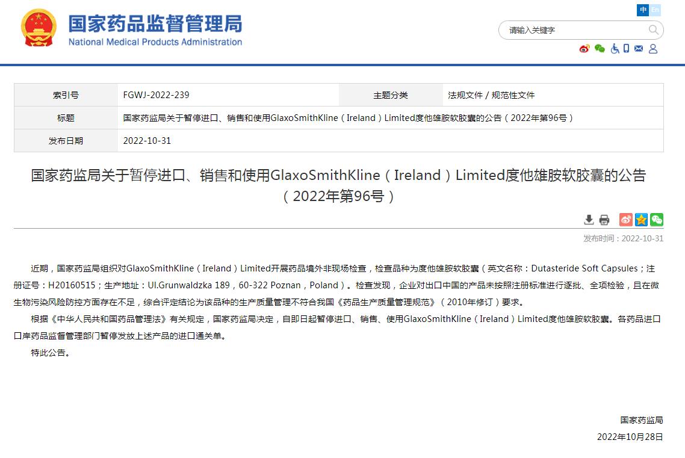Share the announcement via the Weibo icon
The width and height of the screenshot is (685, 458).
(x=625, y=220)
